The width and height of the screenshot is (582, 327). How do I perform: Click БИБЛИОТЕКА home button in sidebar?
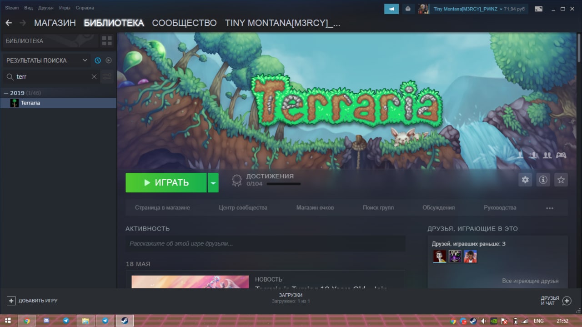click(50, 41)
